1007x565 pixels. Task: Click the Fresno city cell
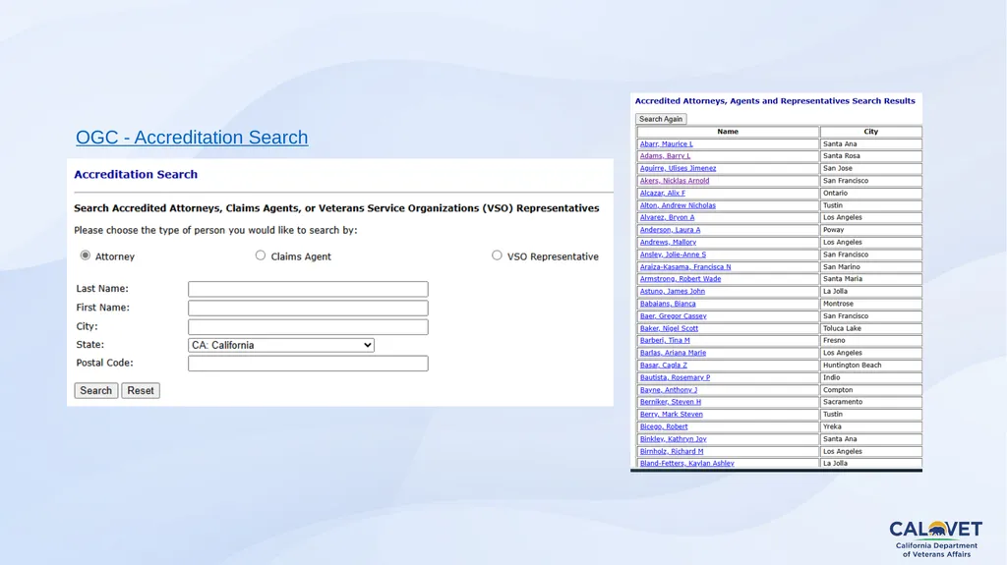pyautogui.click(x=871, y=340)
